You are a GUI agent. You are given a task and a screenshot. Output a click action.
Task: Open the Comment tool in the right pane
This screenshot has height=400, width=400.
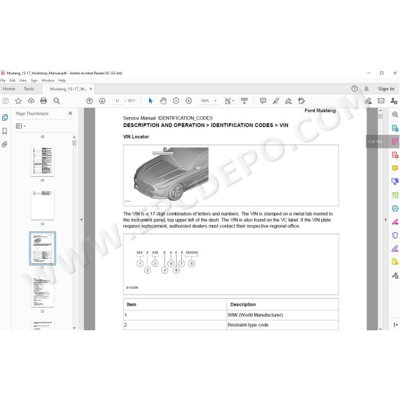point(395,168)
